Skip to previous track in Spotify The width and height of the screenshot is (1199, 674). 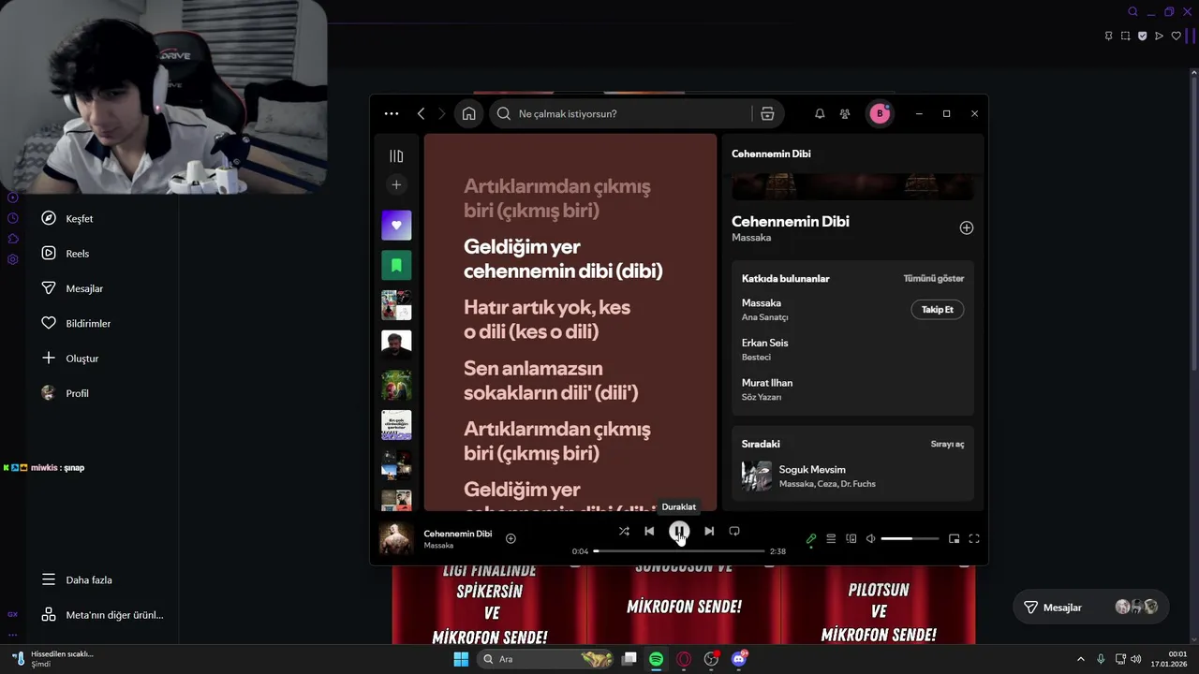pos(649,531)
